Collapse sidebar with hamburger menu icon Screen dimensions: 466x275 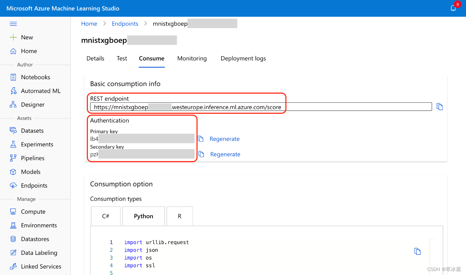(13, 24)
